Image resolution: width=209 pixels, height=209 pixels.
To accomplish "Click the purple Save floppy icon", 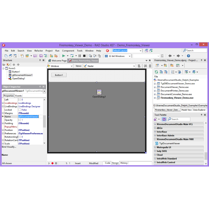I will [x=35, y=56].
